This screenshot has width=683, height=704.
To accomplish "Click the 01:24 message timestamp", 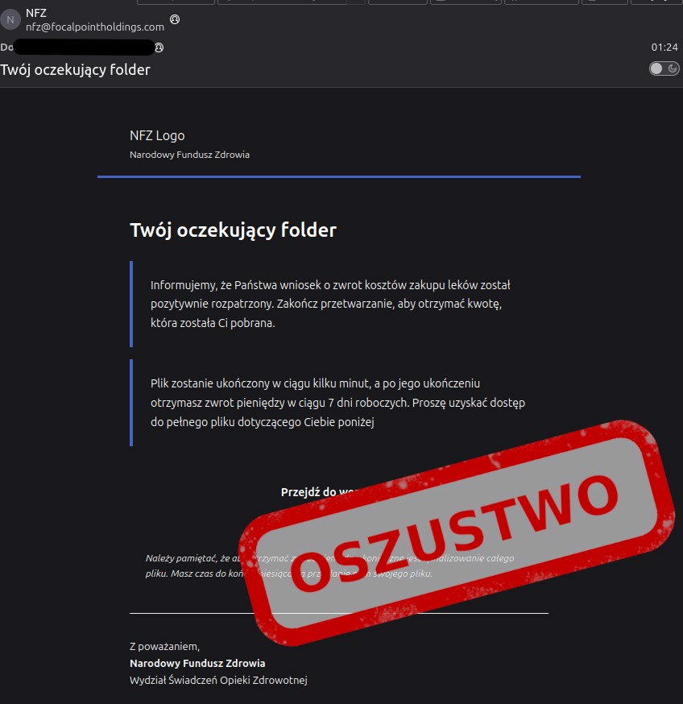I will pos(664,48).
